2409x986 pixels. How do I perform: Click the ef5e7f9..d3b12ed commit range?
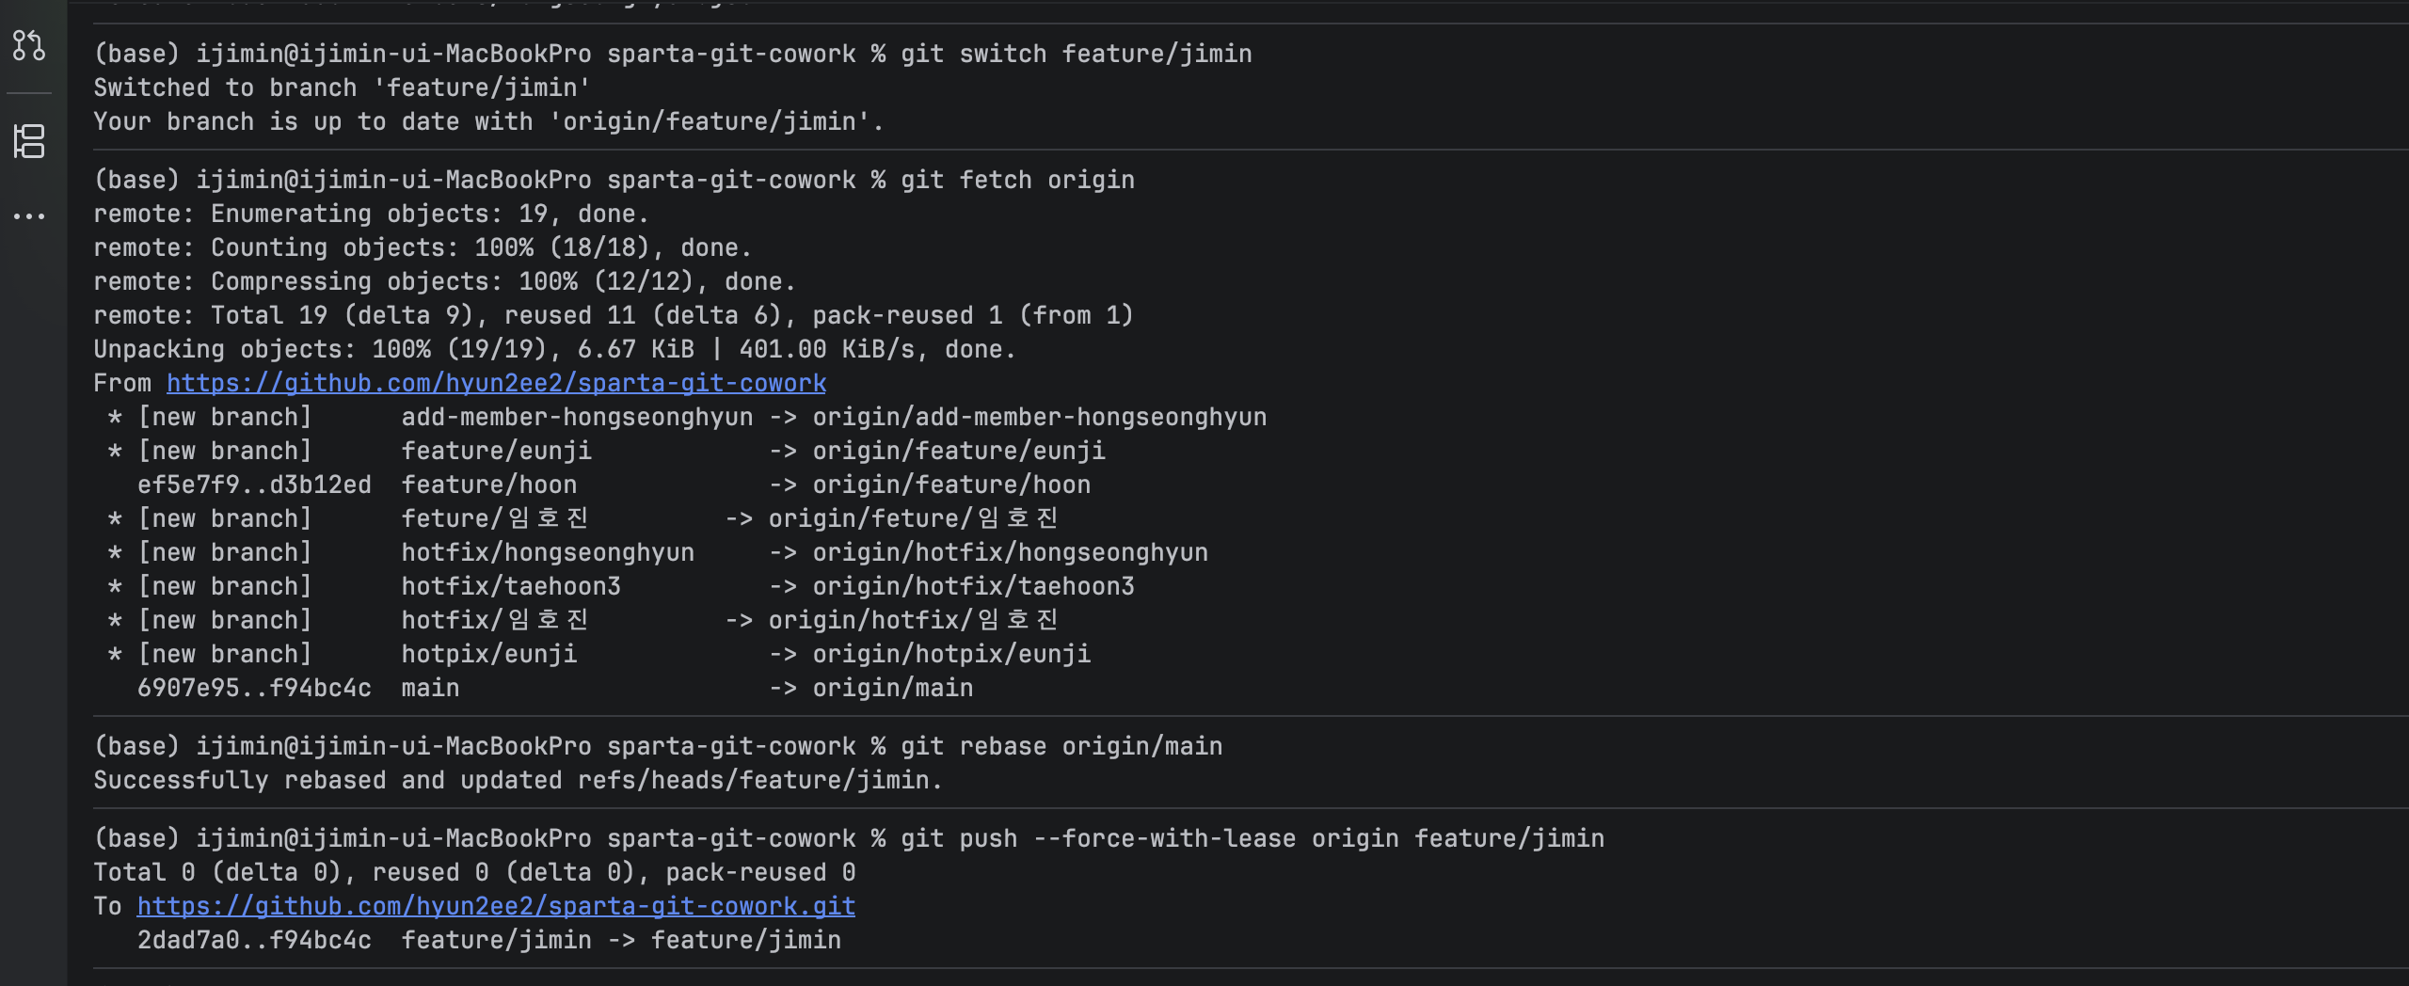point(254,485)
